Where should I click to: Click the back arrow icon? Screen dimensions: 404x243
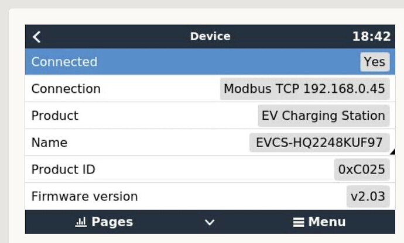click(37, 37)
